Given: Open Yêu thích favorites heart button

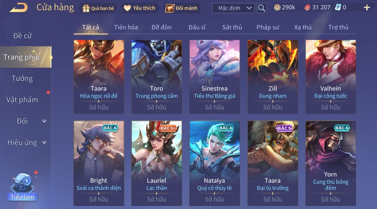Looking at the screenshot, I should [x=140, y=8].
